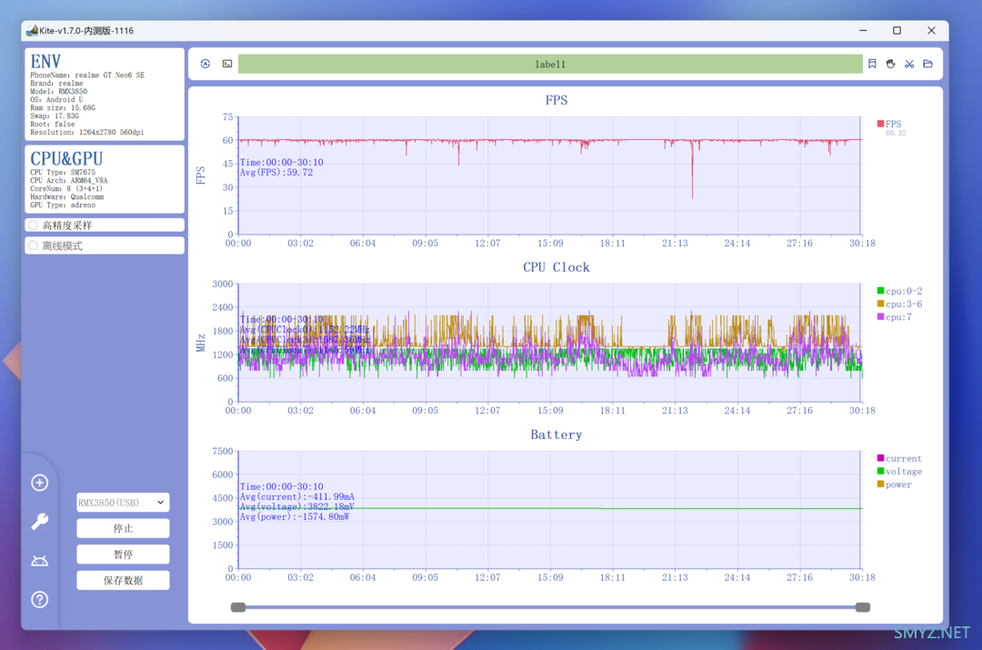Click the red FPS legend swatch
This screenshot has height=650, width=982.
[x=880, y=124]
